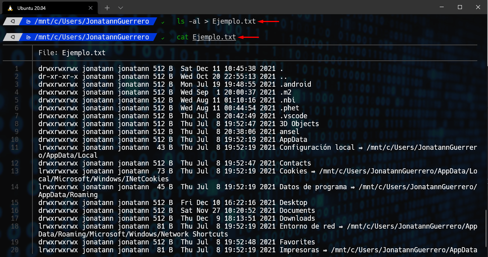Click the .android directory entry on line 3
The height and width of the screenshot is (257, 488).
pyautogui.click(x=295, y=84)
